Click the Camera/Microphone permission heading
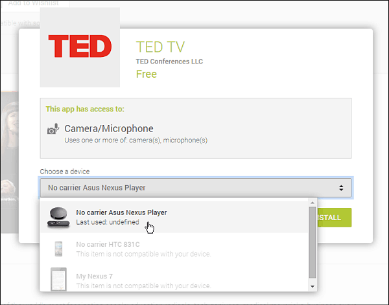Image resolution: width=389 pixels, height=305 pixels. [x=109, y=129]
